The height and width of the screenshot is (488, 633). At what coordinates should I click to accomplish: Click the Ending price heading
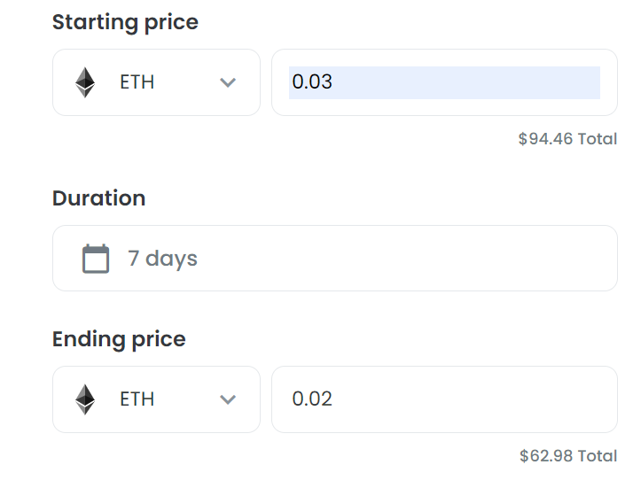[x=119, y=339]
